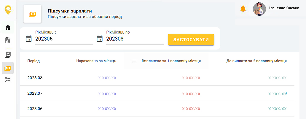306x119 pixels.
Task: Click the user avatar picture
Action: click(259, 9)
